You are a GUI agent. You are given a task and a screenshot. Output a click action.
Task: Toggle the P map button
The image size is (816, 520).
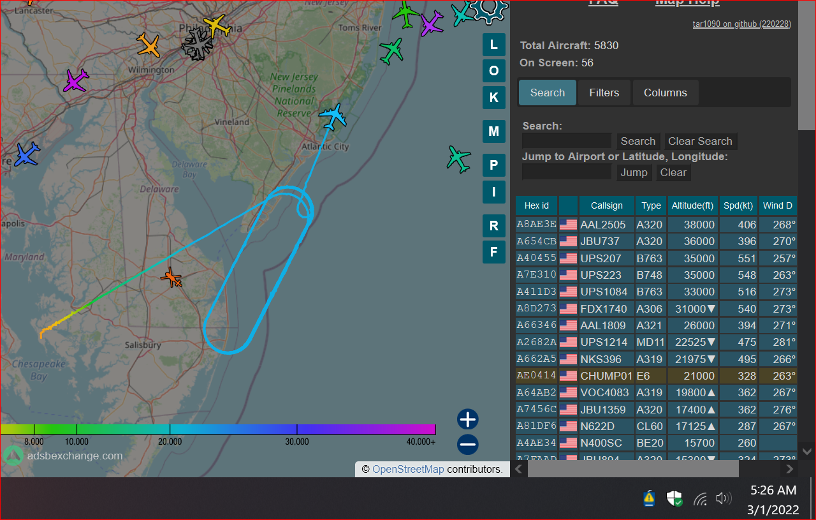(493, 165)
